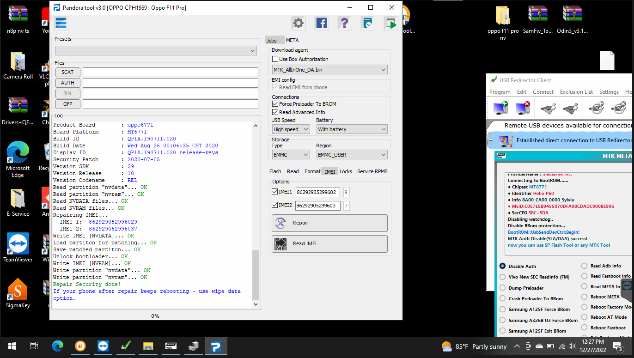Select the SamFw_Tool archive on desktop
This screenshot has height=358, width=634.
pos(538,20)
